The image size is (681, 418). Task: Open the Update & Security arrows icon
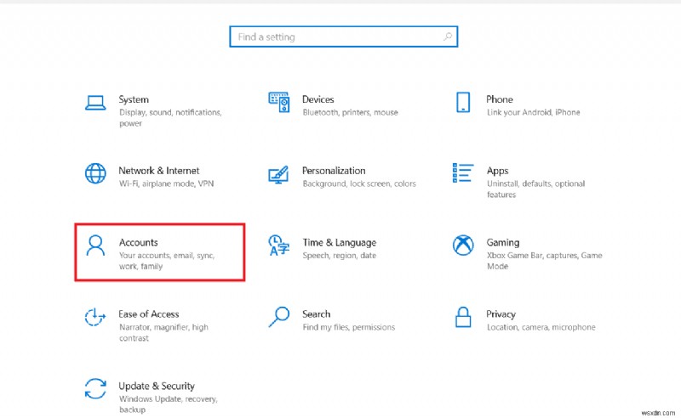click(95, 389)
